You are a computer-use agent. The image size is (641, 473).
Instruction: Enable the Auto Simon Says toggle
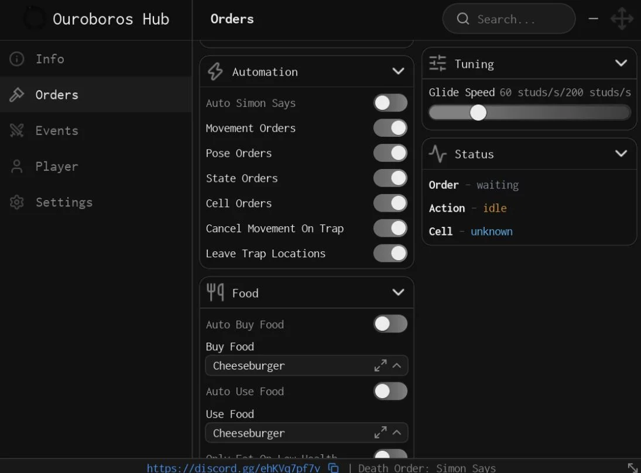(390, 103)
